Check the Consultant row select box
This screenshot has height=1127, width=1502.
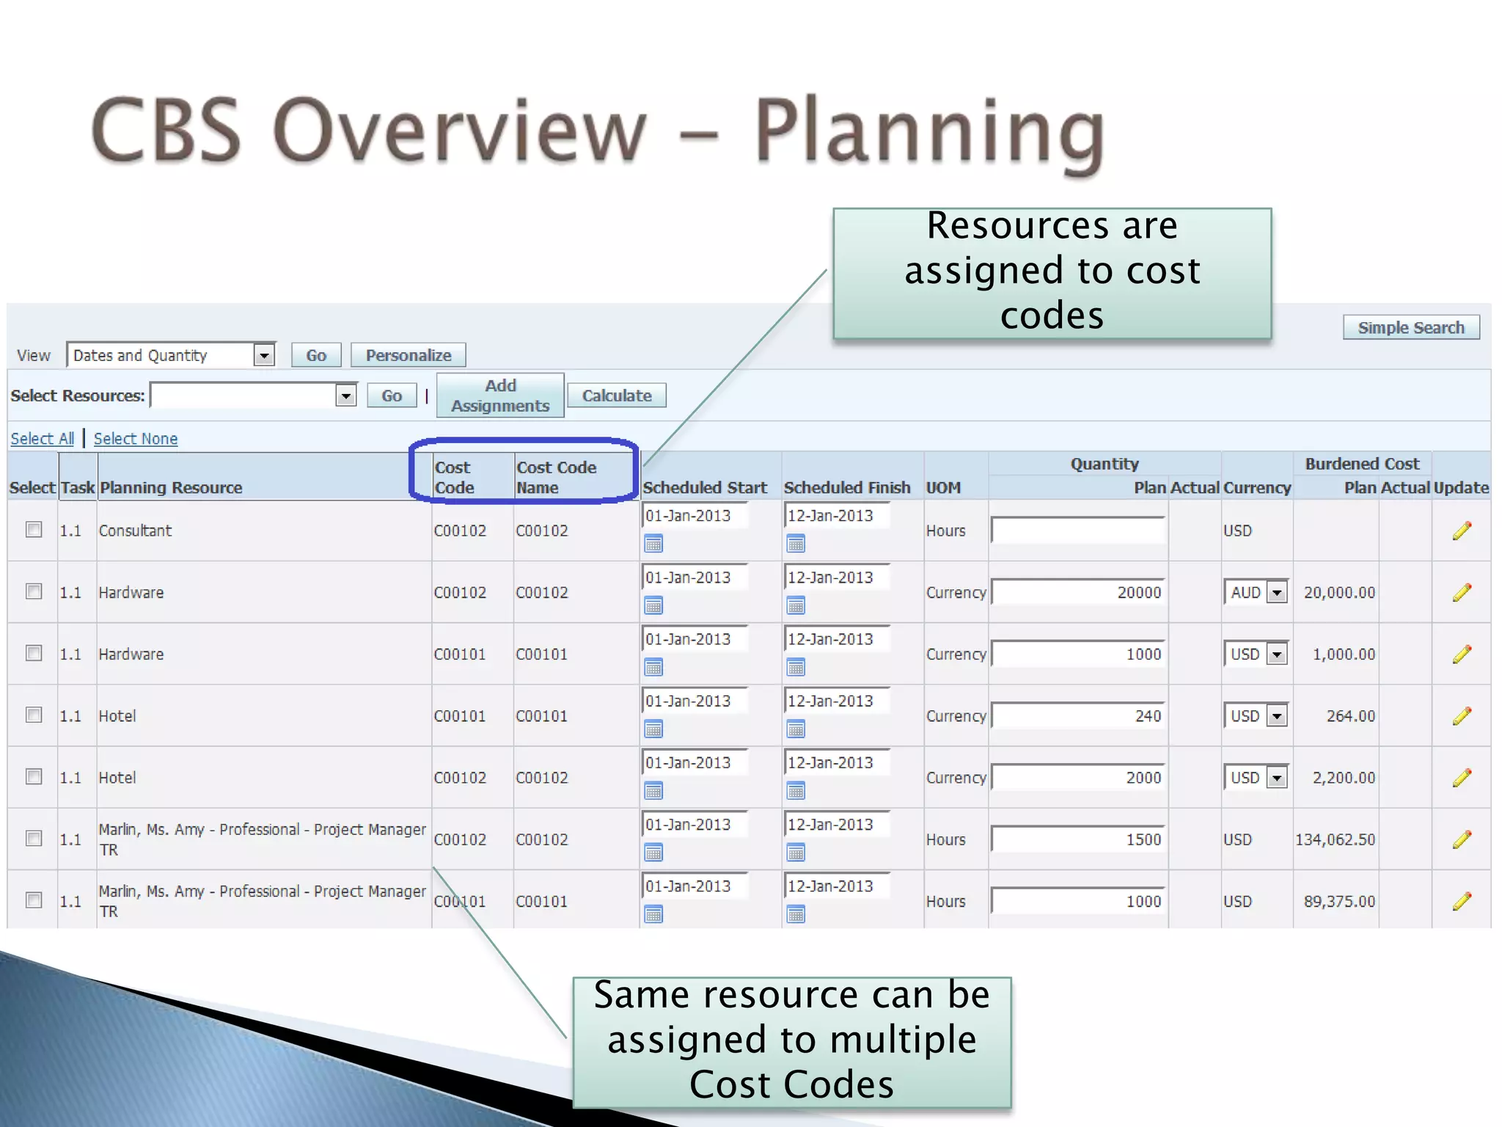point(34,529)
